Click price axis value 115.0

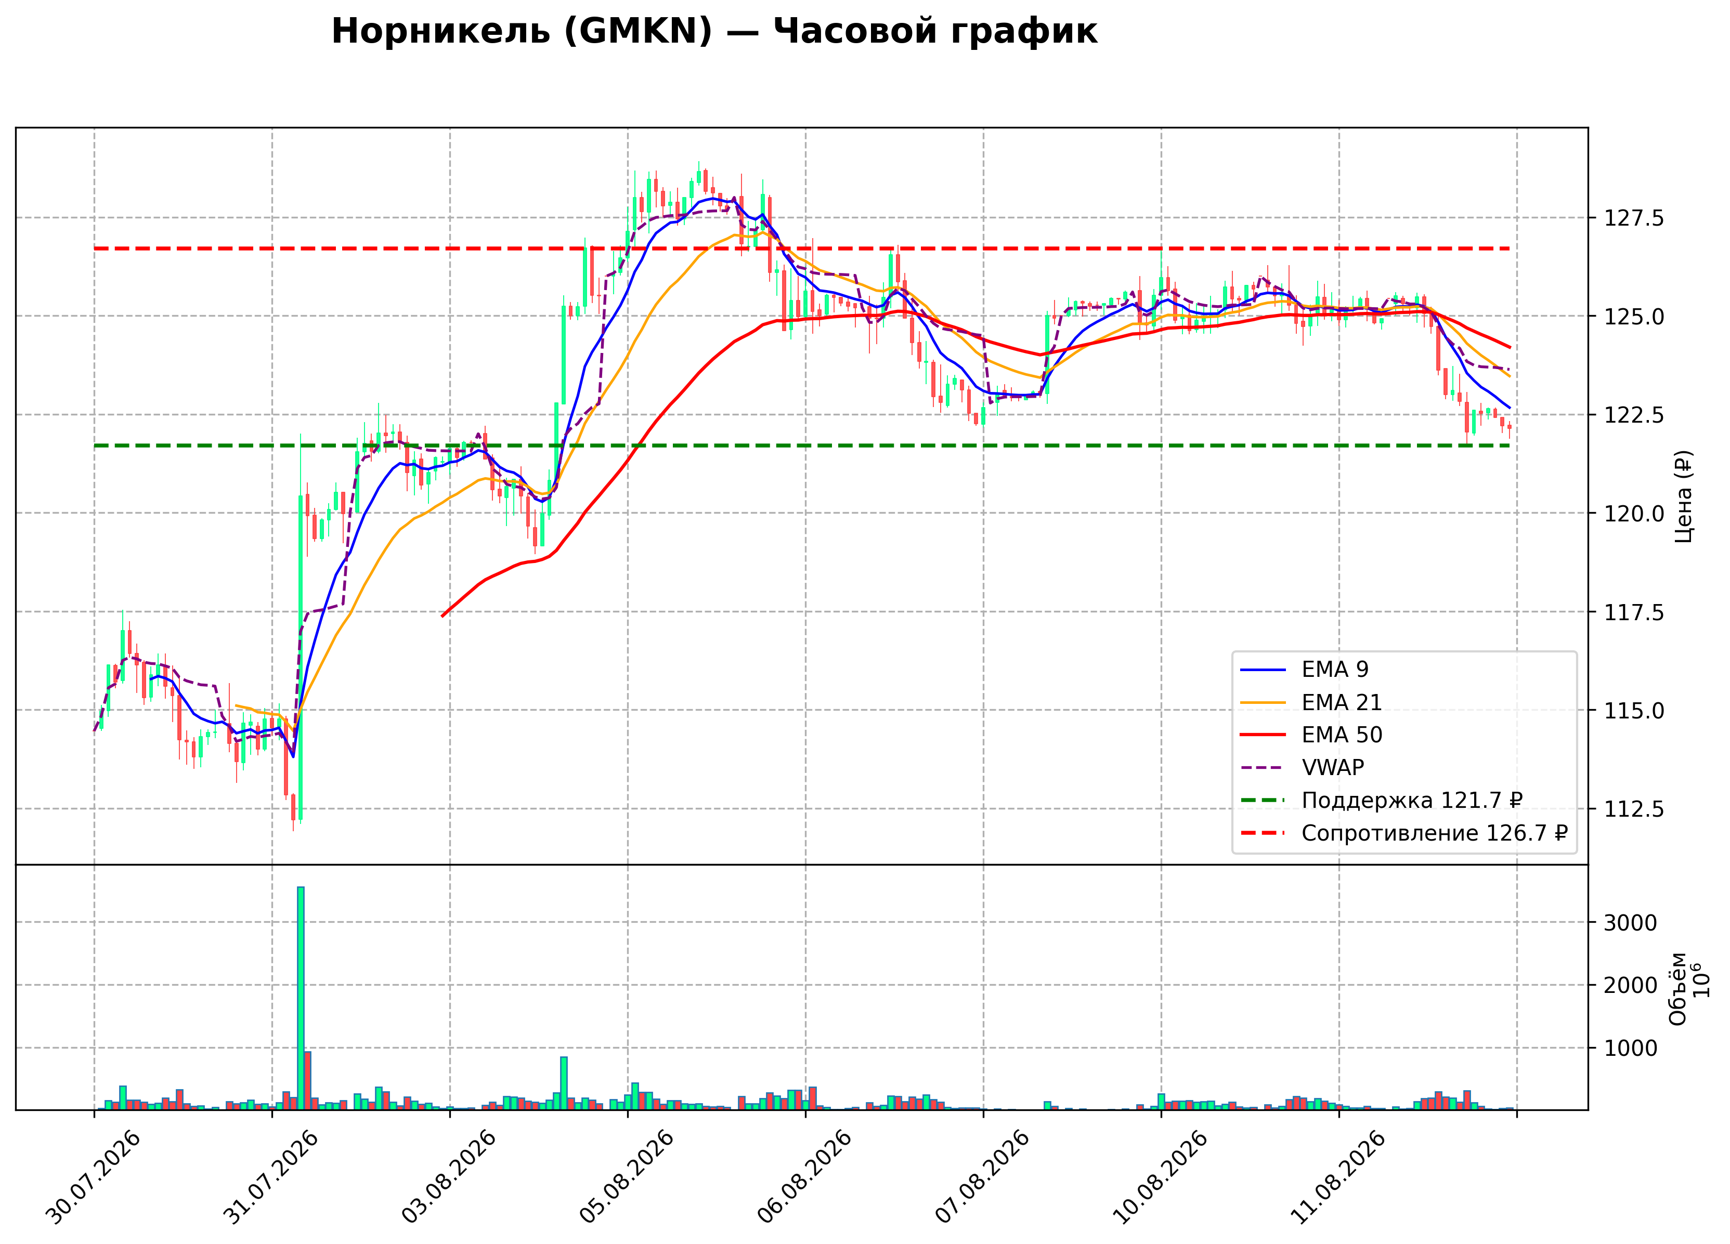tap(1634, 711)
